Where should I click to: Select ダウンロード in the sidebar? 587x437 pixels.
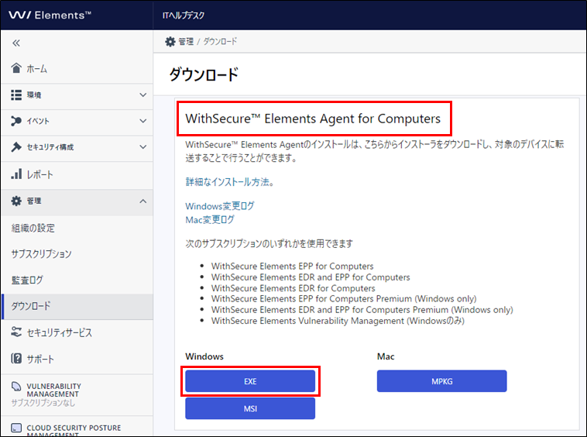pos(77,306)
